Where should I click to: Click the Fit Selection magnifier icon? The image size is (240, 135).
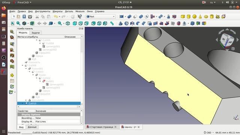coord(18,23)
